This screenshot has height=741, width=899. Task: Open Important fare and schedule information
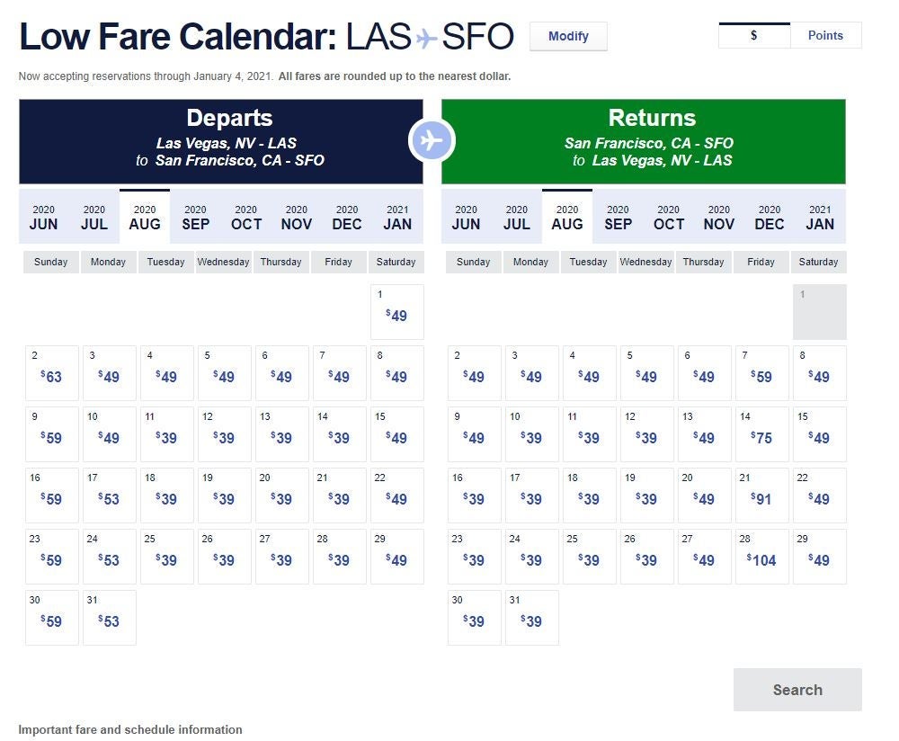click(130, 729)
